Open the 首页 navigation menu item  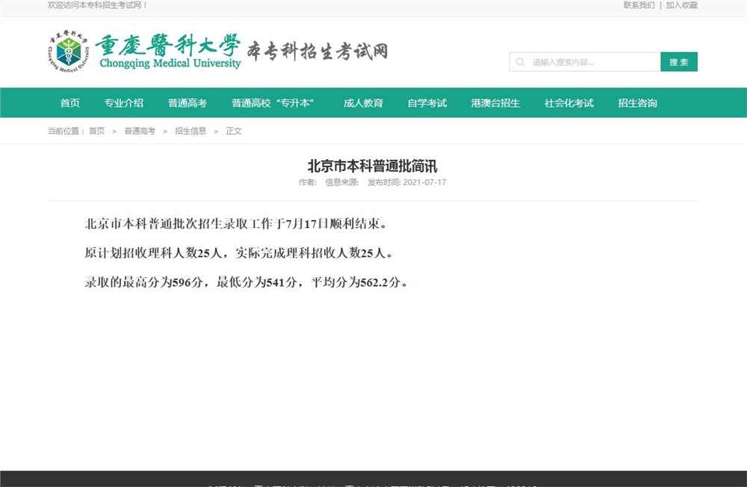pos(70,103)
